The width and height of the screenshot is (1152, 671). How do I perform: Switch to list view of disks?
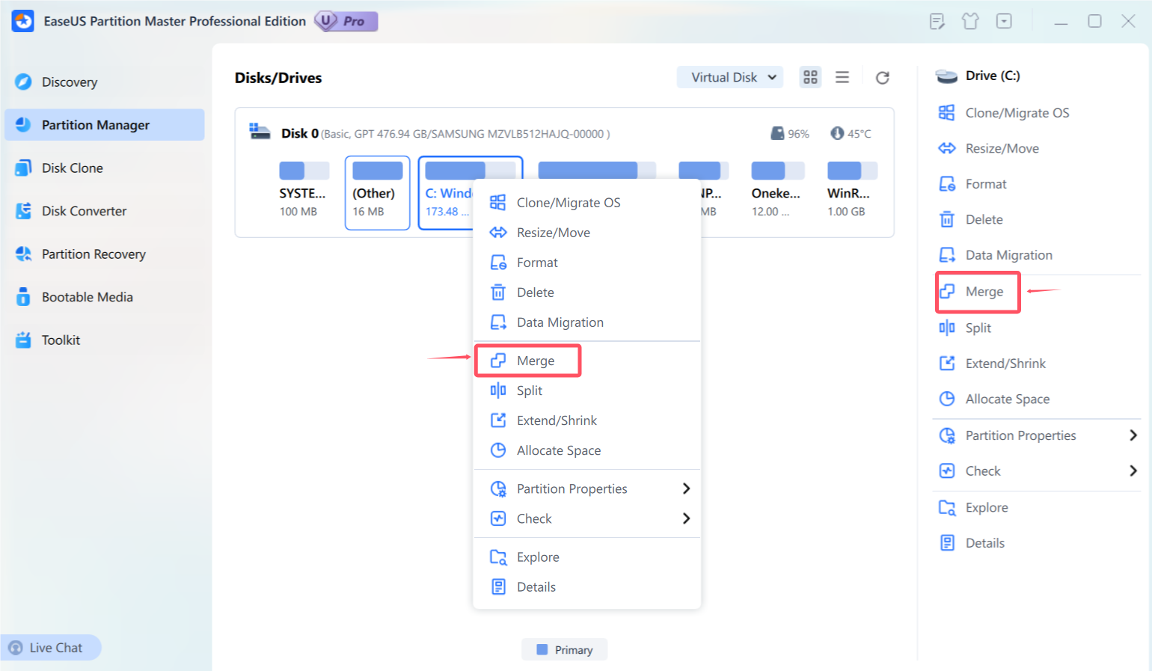(842, 77)
